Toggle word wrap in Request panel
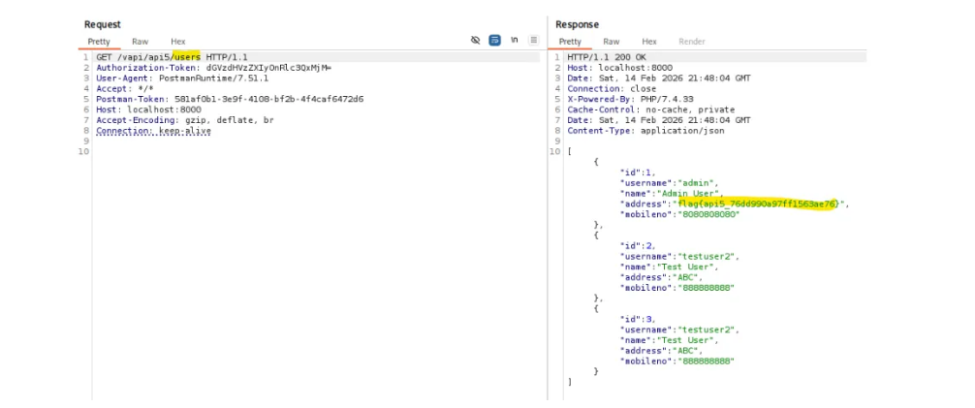The width and height of the screenshot is (975, 408). click(495, 41)
